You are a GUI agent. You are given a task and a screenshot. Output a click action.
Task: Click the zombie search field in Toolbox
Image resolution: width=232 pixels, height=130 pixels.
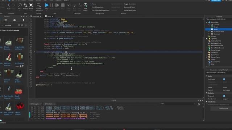pos(11,25)
